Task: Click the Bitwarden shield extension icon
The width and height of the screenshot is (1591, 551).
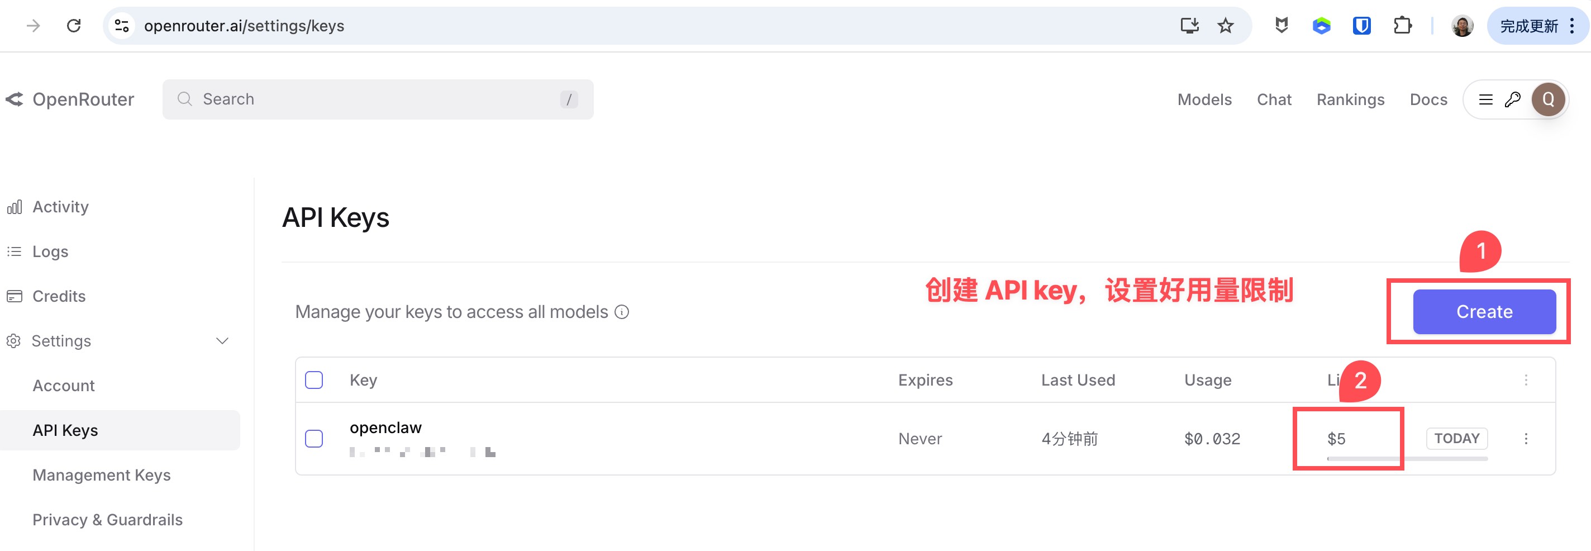Action: (1361, 26)
